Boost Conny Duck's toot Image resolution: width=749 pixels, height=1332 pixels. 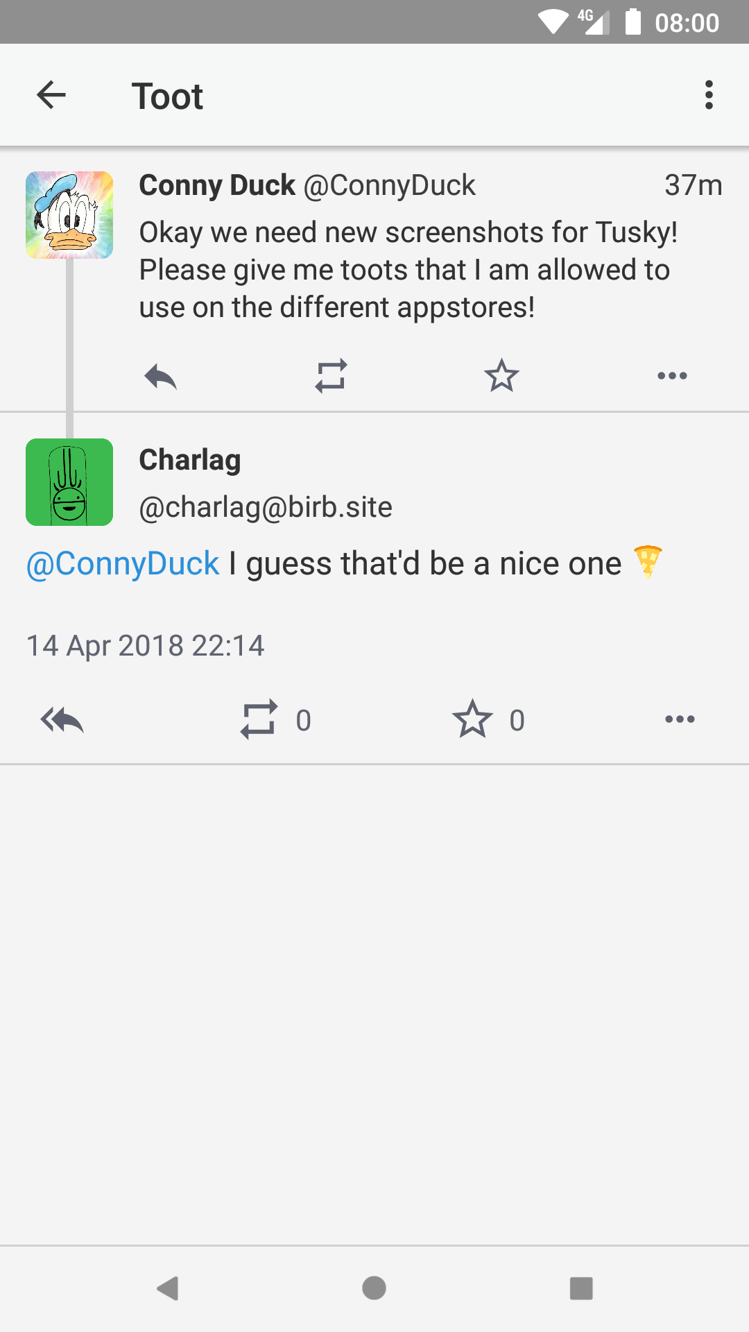[x=331, y=376]
